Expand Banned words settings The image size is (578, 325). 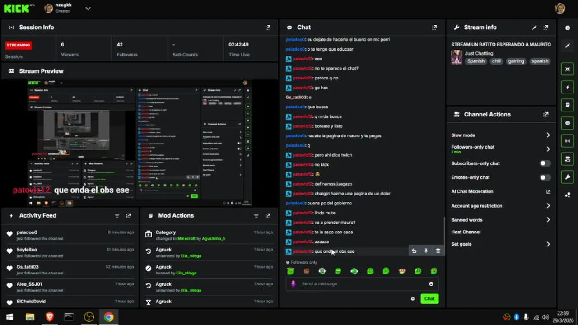point(548,220)
